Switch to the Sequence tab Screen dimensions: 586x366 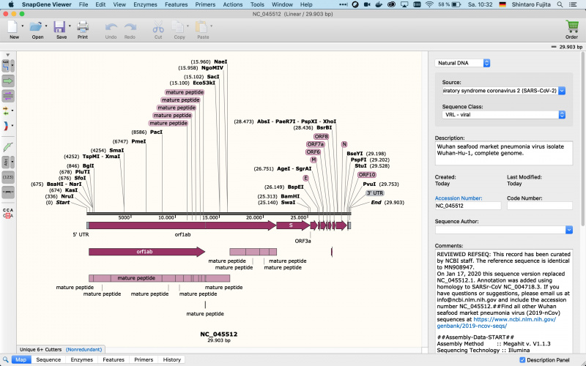pos(48,360)
